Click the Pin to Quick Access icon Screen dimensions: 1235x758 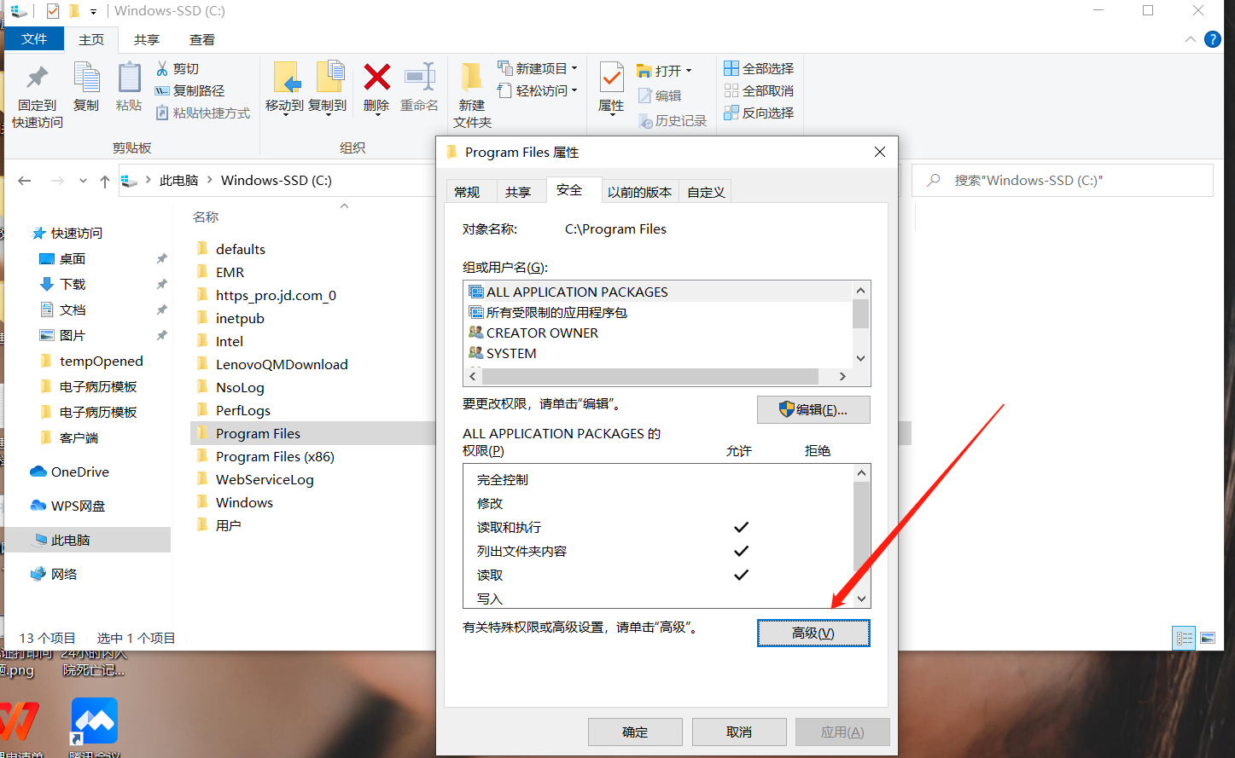pyautogui.click(x=37, y=78)
